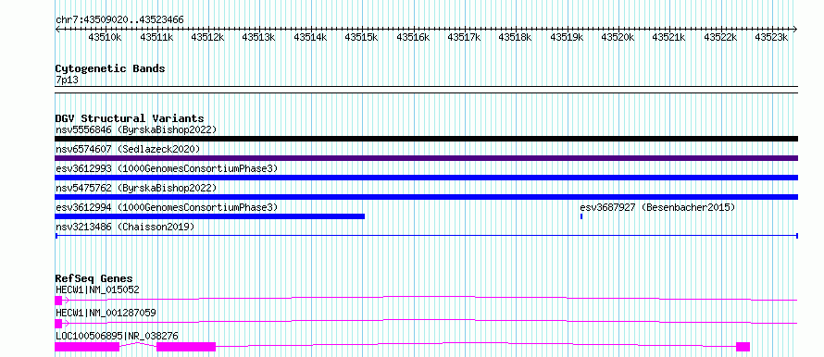Open variant nsv3213486 (Chaisson2019) label
This screenshot has height=357, width=824.
point(125,227)
